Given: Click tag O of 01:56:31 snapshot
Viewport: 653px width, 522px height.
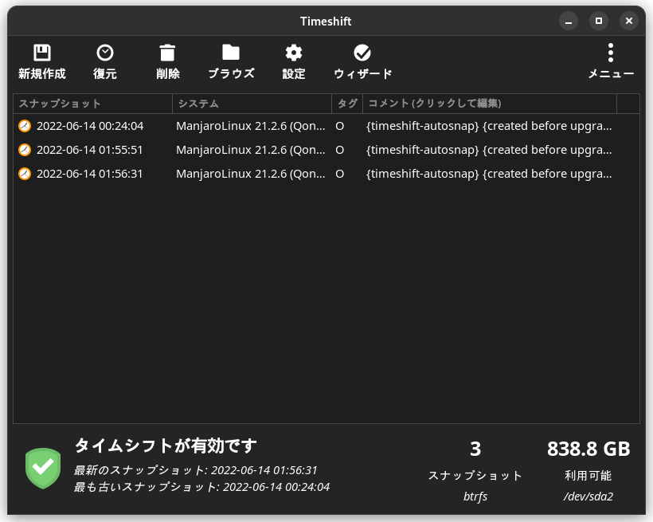Looking at the screenshot, I should (340, 174).
